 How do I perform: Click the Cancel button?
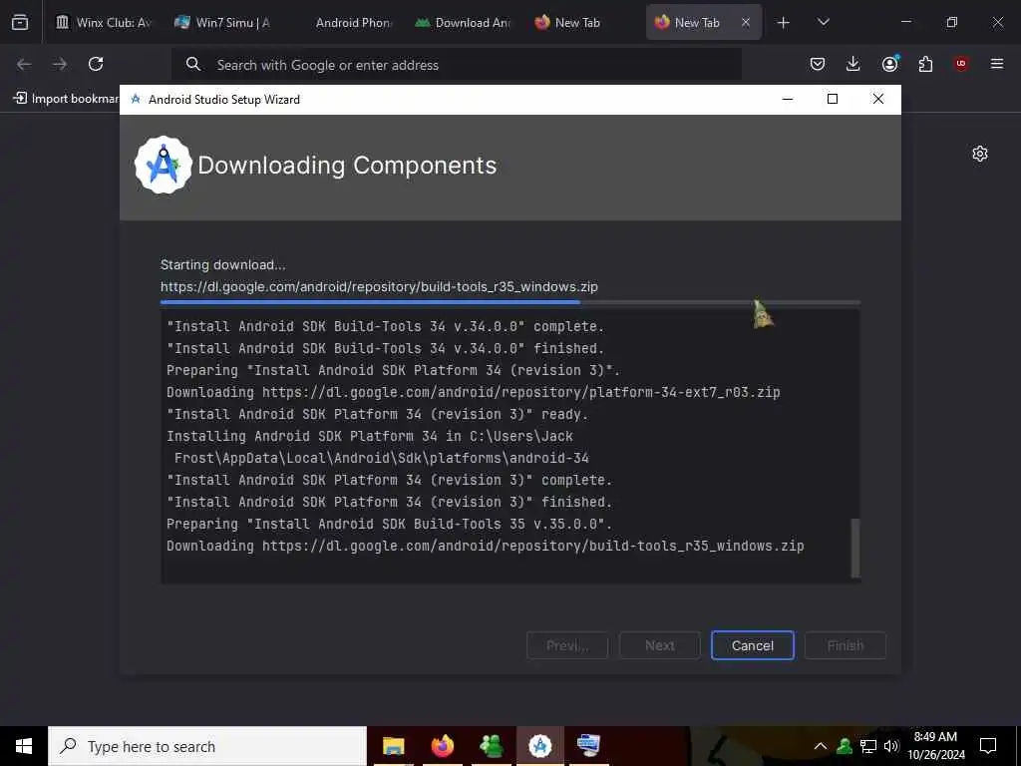pos(753,645)
